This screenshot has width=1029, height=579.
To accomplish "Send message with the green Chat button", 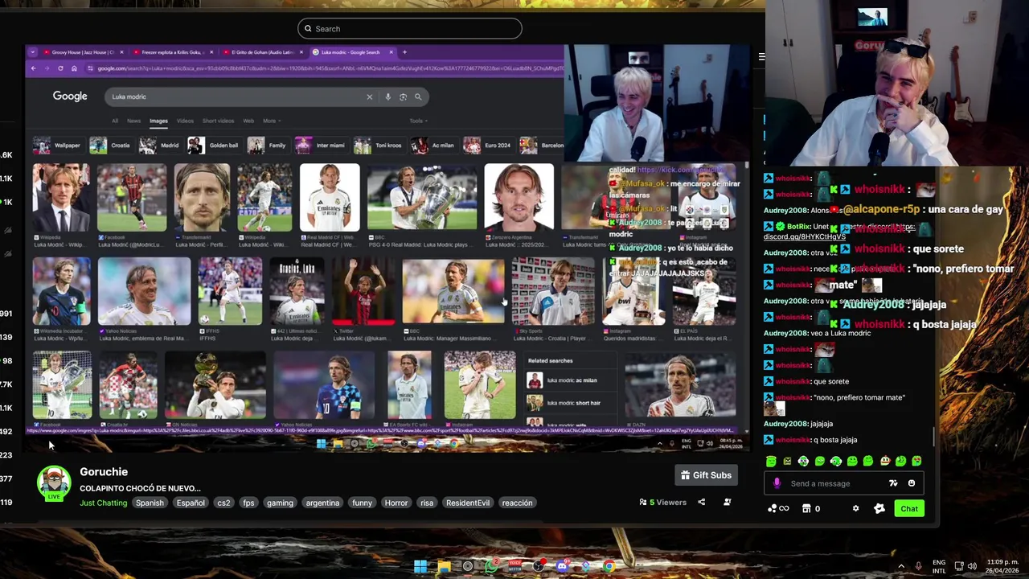I will [x=909, y=508].
